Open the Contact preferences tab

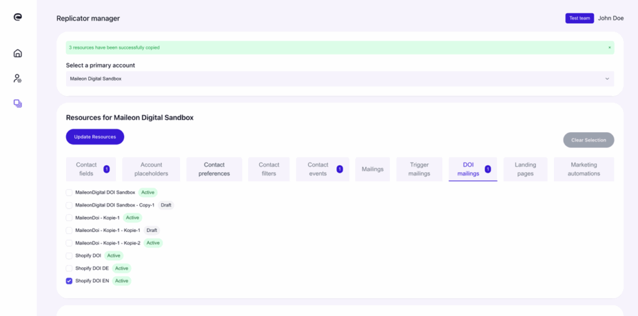214,169
